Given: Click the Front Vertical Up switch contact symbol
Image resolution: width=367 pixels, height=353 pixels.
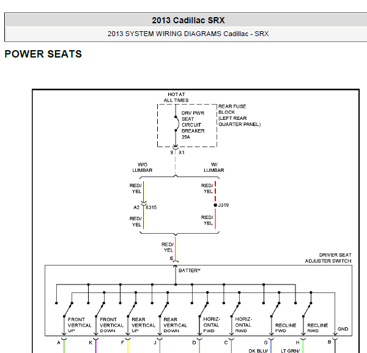Looking at the screenshot, I should tap(68, 310).
